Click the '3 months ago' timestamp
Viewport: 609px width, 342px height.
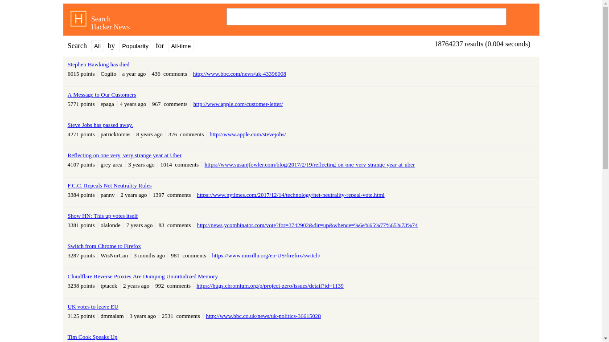(x=149, y=256)
